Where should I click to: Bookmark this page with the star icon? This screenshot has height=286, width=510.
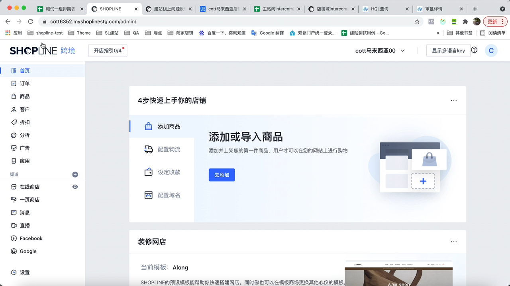point(417,21)
